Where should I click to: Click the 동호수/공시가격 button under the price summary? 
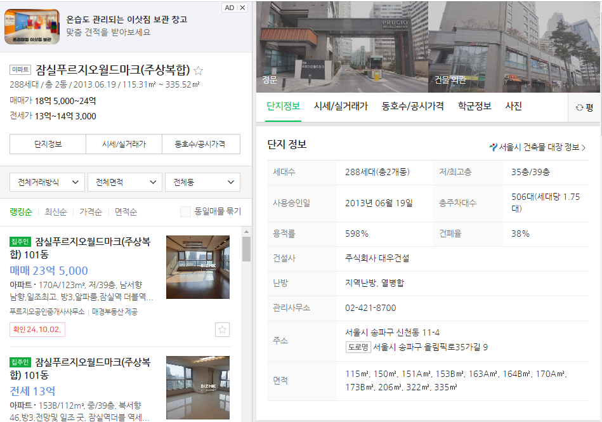click(201, 144)
